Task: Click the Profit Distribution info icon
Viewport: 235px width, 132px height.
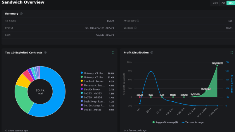Action: [152, 53]
